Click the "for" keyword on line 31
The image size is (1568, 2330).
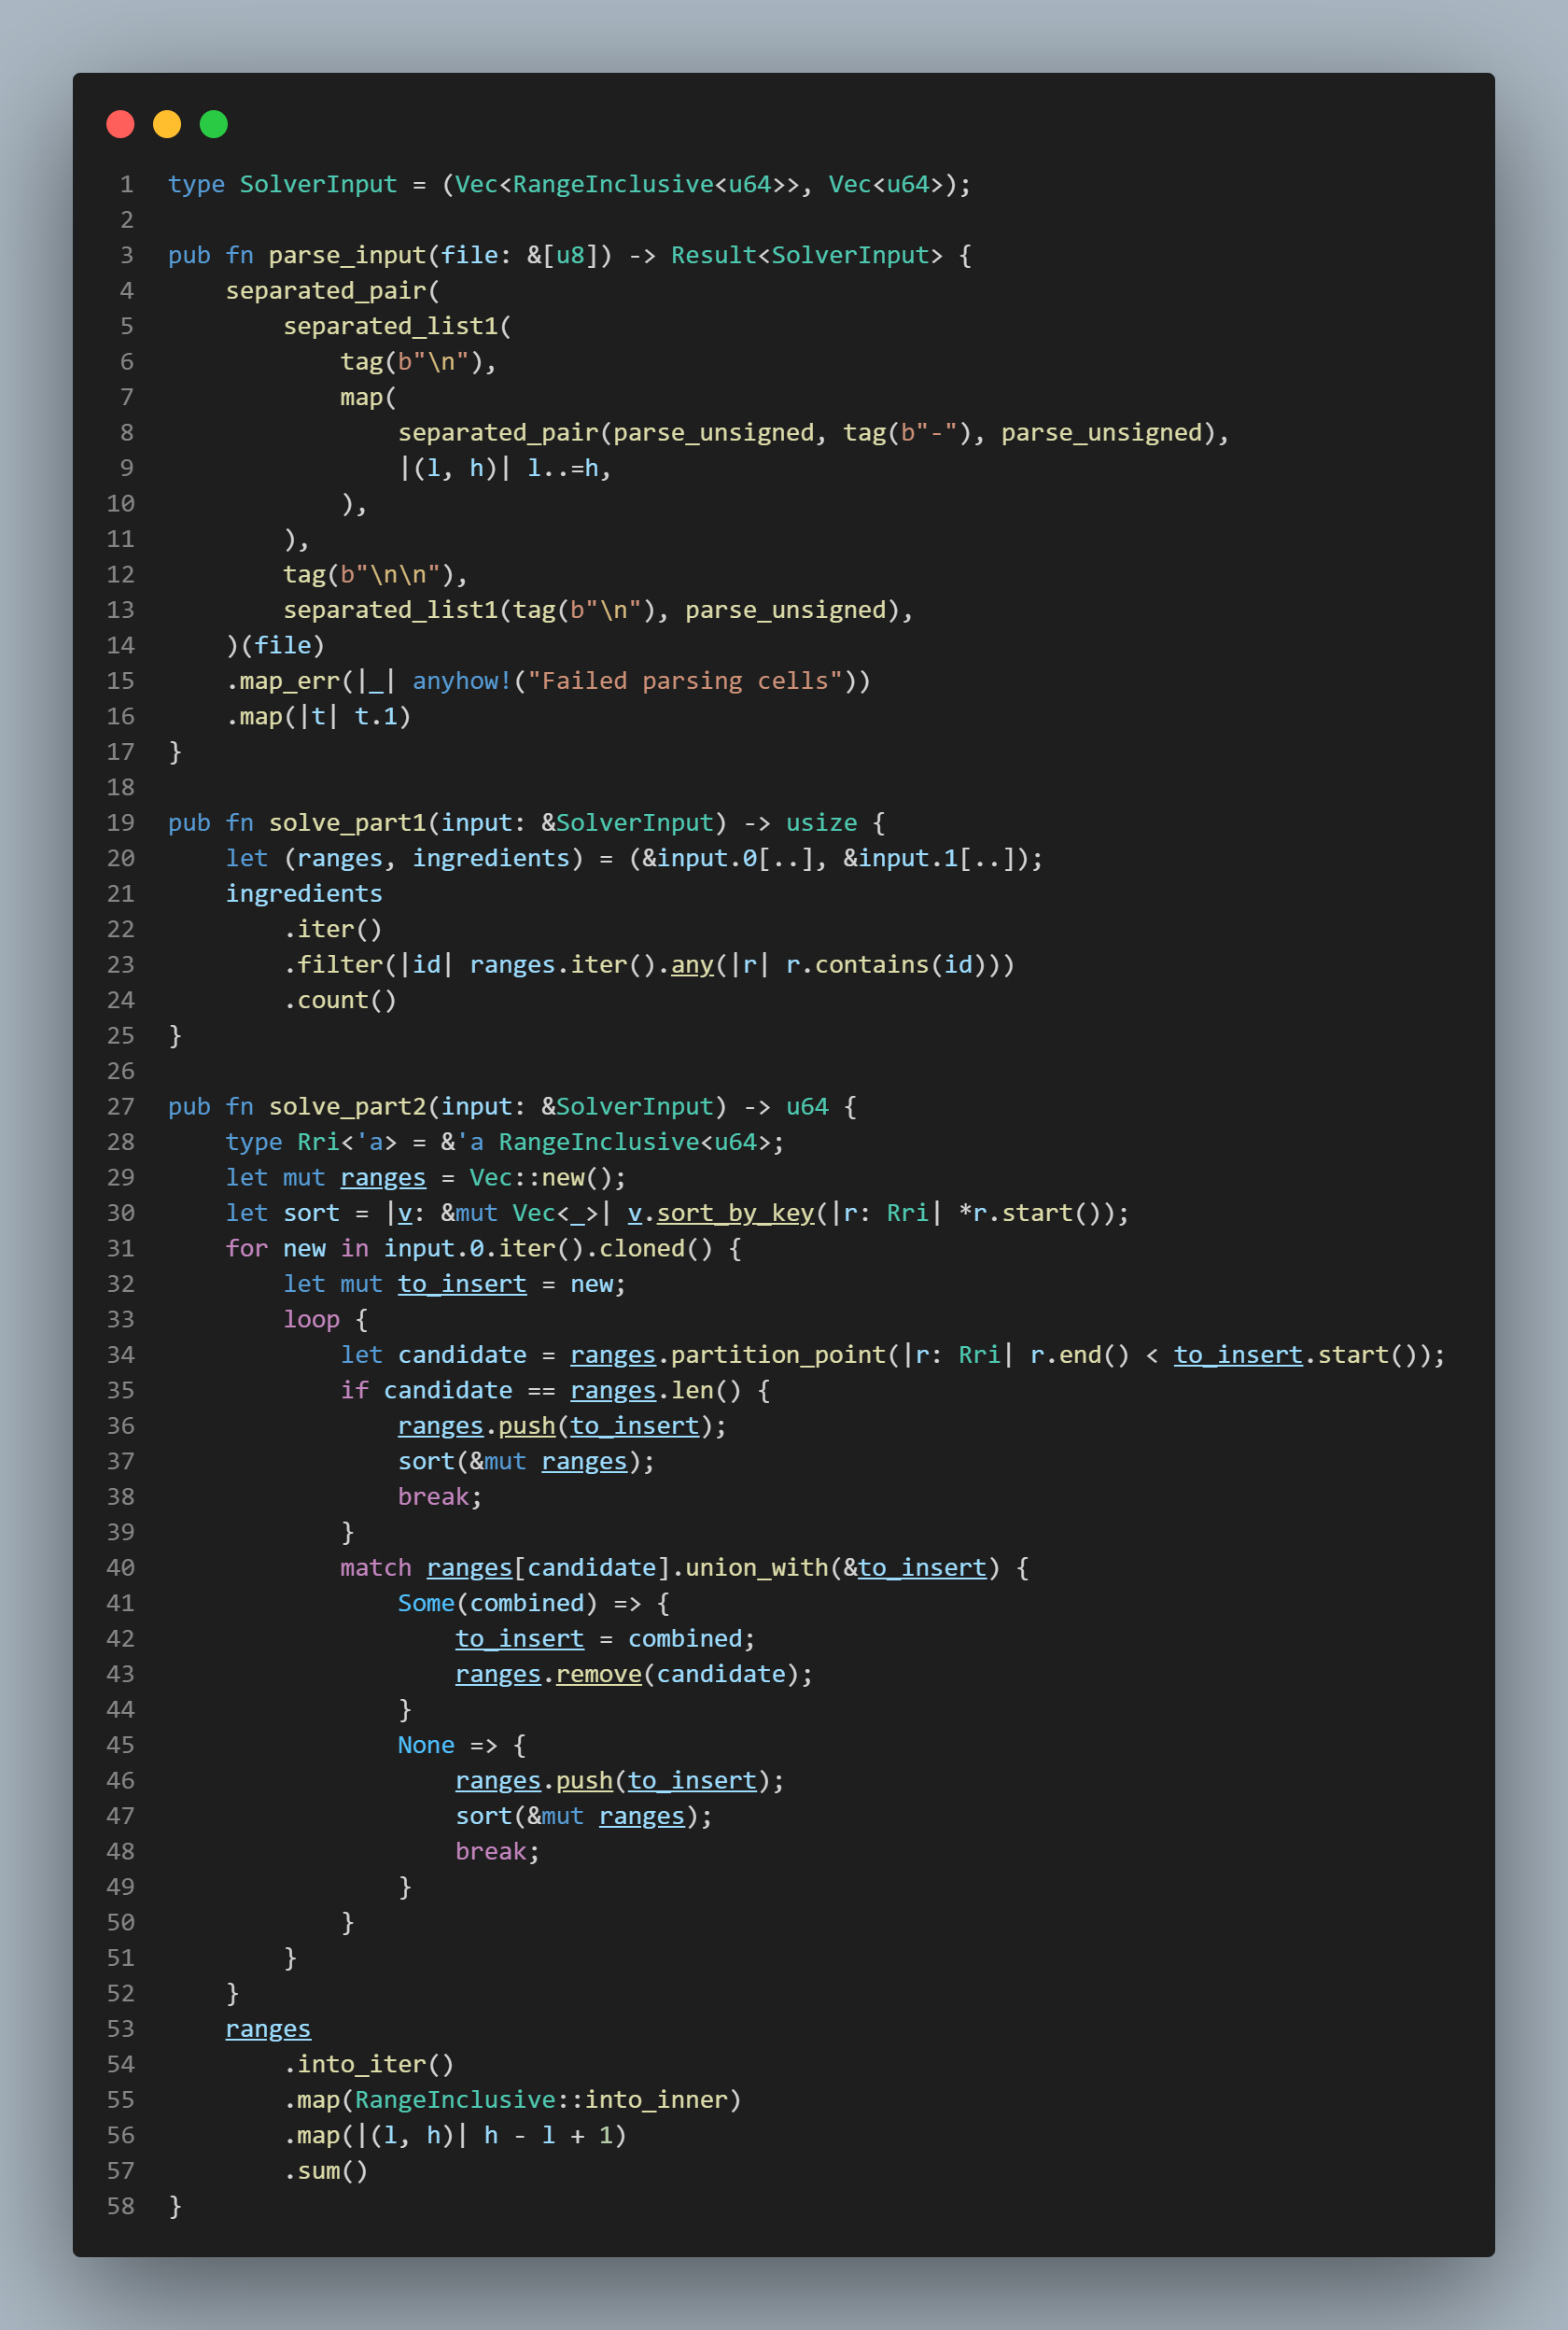pyautogui.click(x=246, y=1248)
